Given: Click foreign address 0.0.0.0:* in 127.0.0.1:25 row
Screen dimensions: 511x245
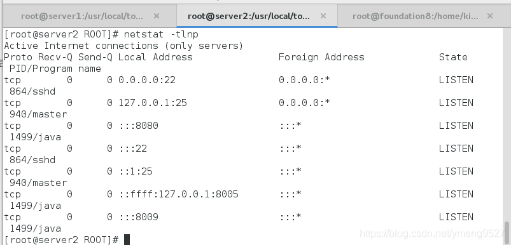Looking at the screenshot, I should tap(304, 103).
